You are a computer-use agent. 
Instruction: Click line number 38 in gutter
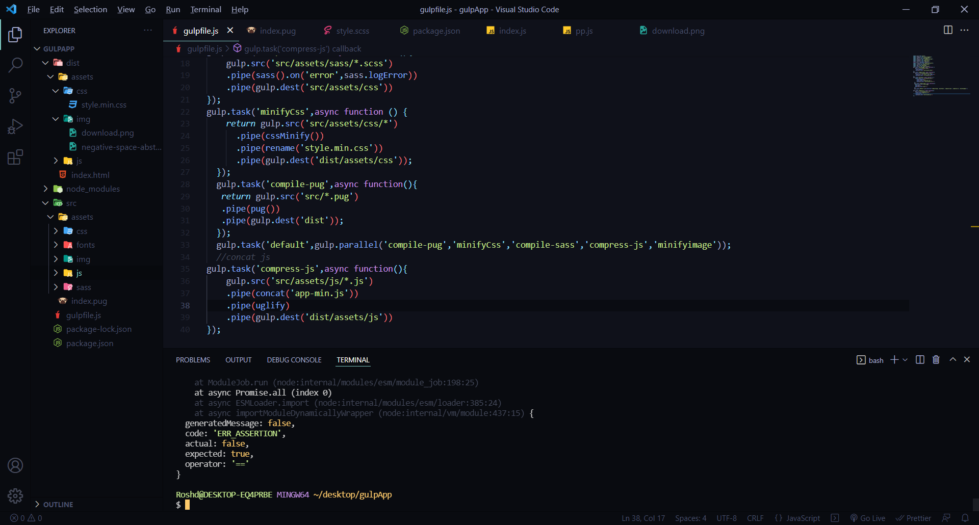pyautogui.click(x=185, y=305)
